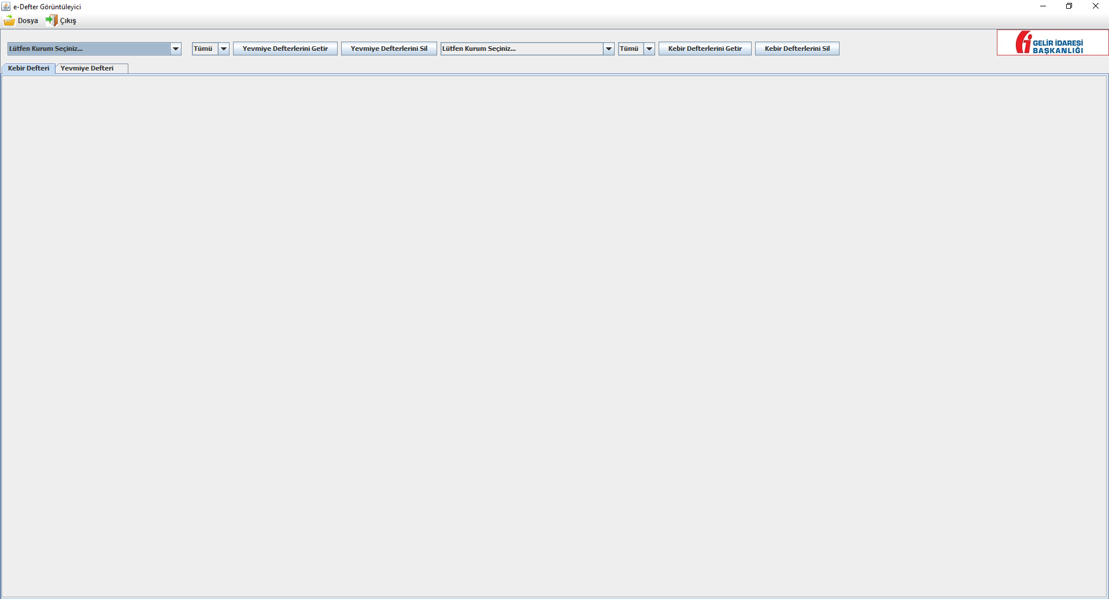Switch to the Kebir Defteri tab
This screenshot has width=1109, height=599.
28,68
